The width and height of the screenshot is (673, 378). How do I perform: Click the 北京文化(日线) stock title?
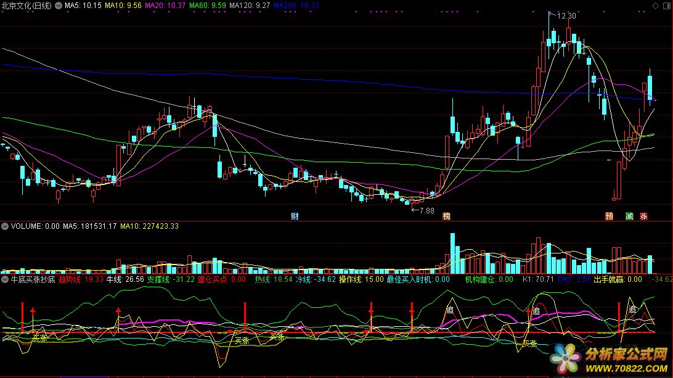[x=27, y=5]
